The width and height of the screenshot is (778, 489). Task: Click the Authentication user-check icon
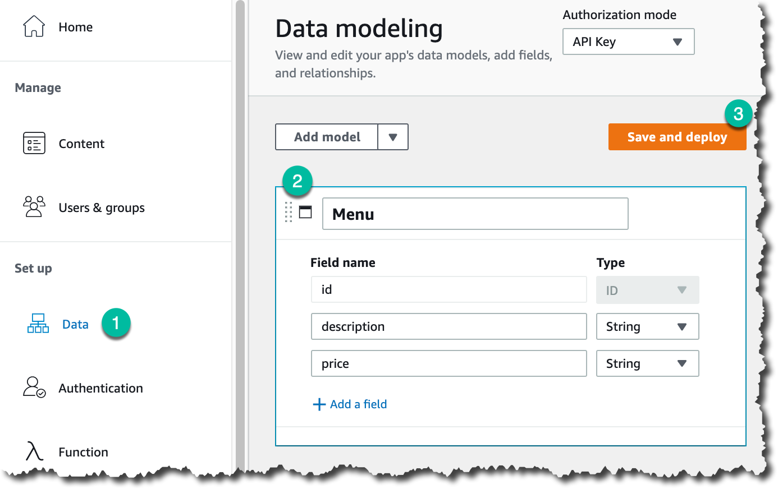pos(34,387)
